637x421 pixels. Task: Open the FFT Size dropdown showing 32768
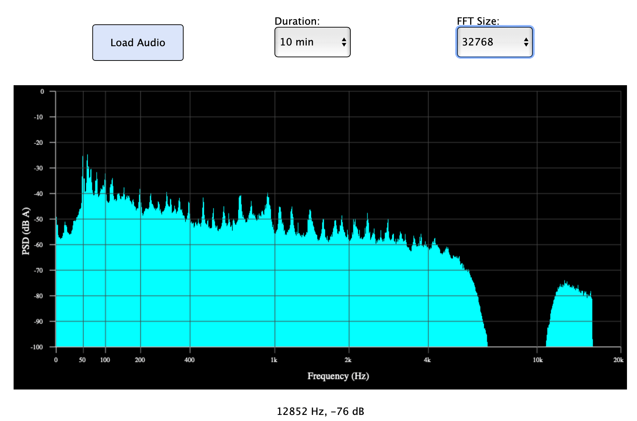coord(495,42)
